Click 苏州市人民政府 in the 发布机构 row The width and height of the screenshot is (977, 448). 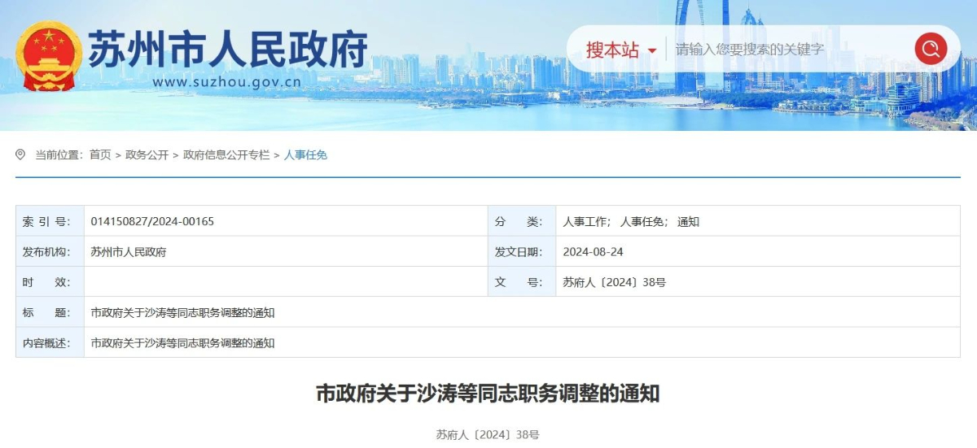pyautogui.click(x=129, y=252)
